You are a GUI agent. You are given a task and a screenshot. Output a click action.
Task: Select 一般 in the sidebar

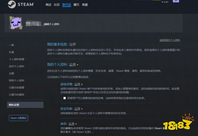click(x=12, y=45)
